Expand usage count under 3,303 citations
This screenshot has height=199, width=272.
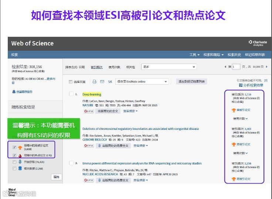[240, 153]
